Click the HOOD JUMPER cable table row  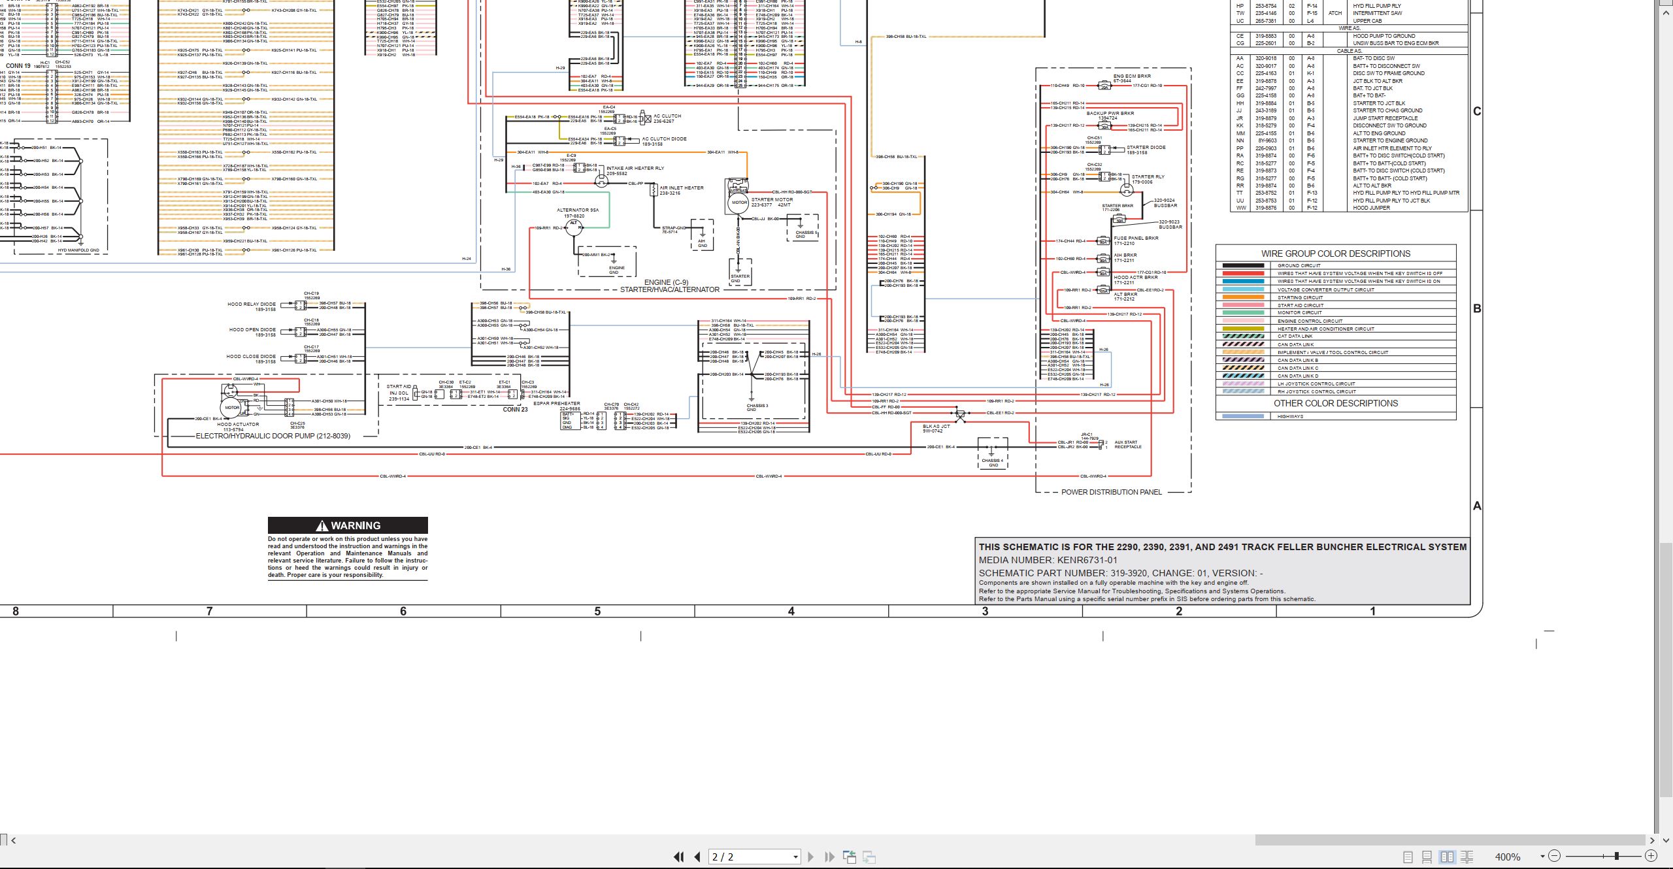tap(1349, 208)
